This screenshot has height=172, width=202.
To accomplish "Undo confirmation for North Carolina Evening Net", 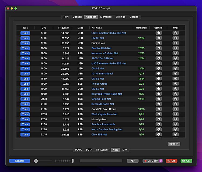I will [175, 130].
